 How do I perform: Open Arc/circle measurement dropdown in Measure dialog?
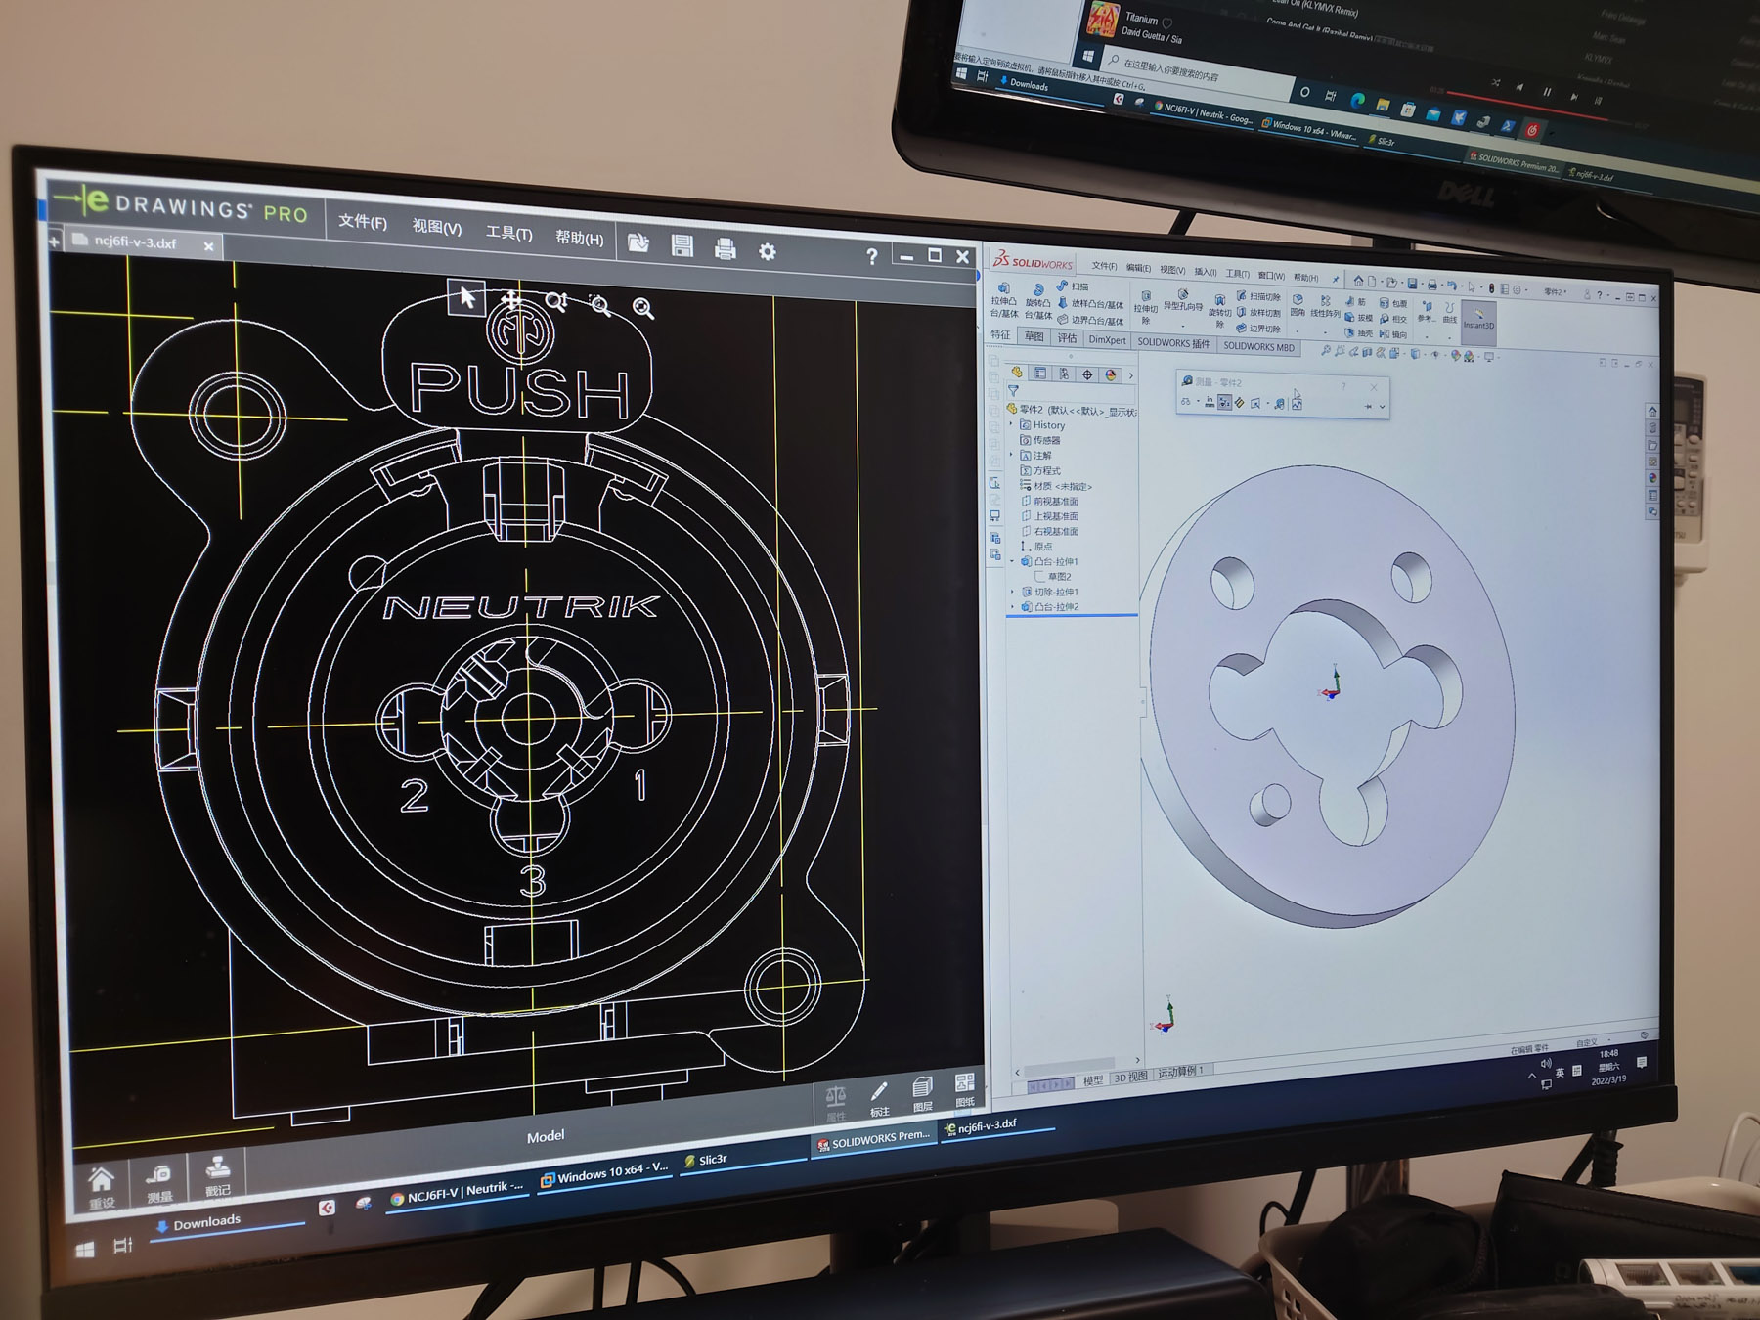click(x=1198, y=401)
